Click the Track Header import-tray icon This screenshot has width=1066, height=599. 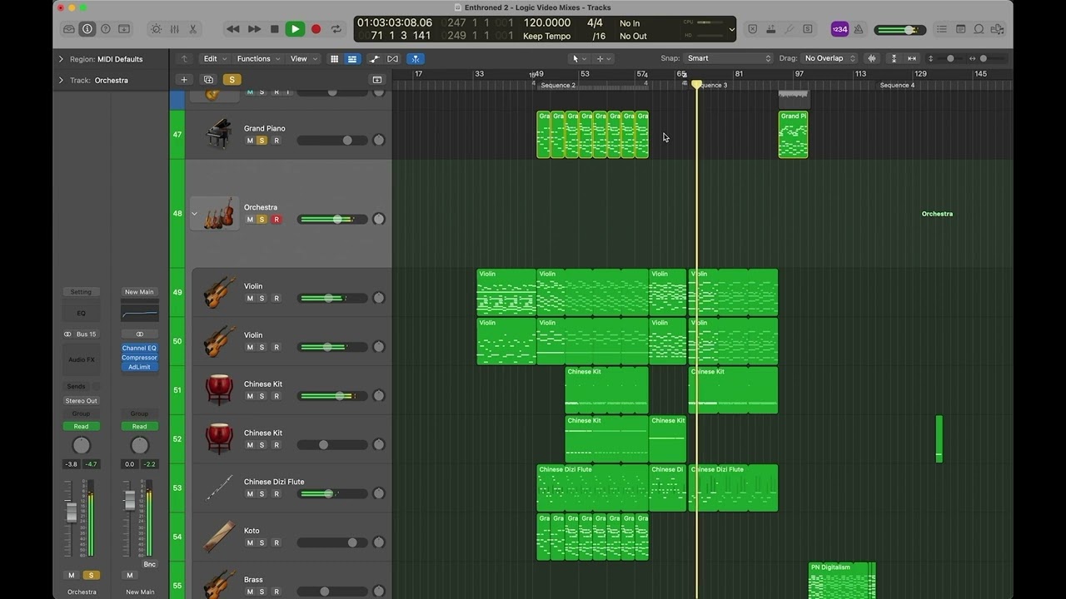(377, 80)
